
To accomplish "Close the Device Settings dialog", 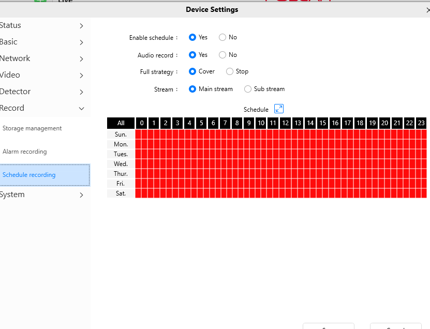I will click(x=428, y=10).
